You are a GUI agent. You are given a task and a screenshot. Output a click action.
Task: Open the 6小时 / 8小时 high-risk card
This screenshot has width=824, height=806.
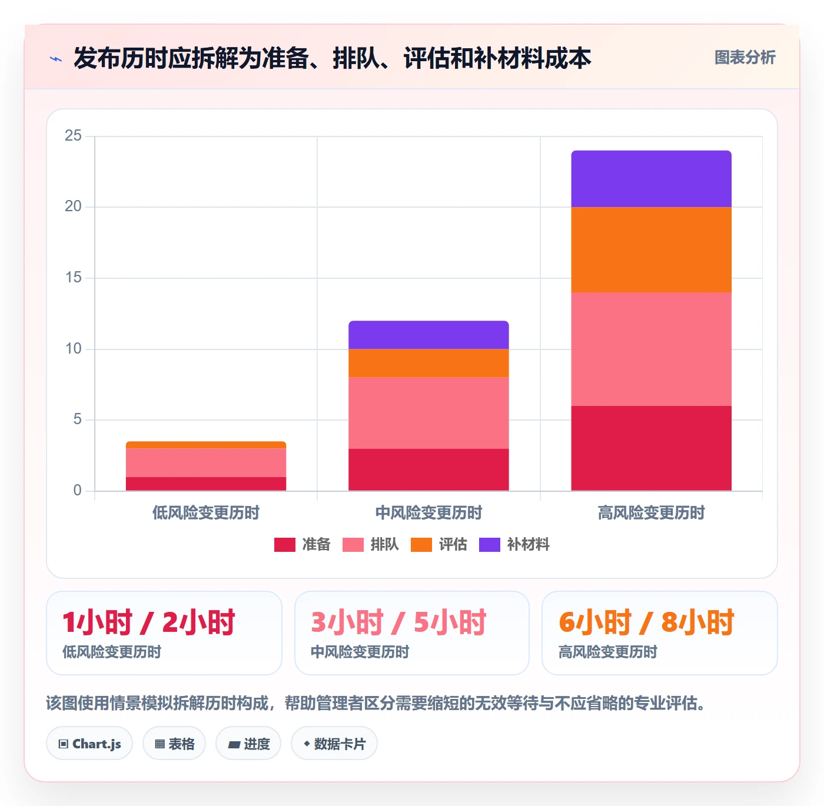click(x=660, y=633)
